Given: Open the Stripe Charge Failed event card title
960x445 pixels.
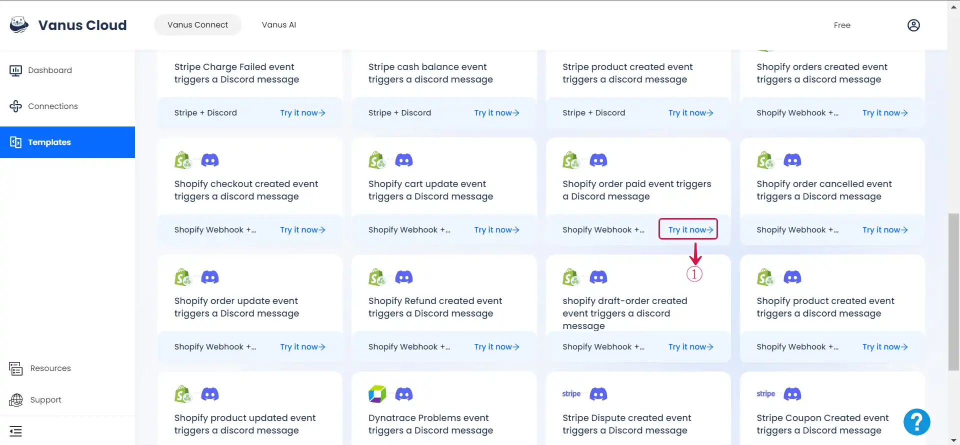Looking at the screenshot, I should [236, 73].
